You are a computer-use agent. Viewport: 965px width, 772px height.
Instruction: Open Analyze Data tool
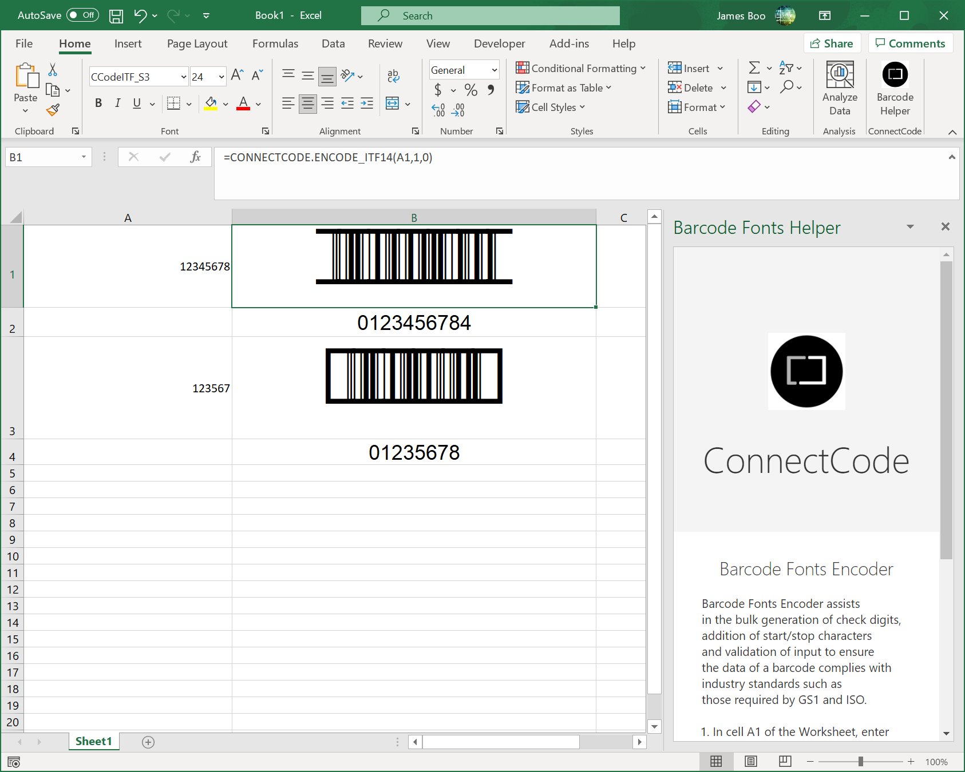pos(840,89)
